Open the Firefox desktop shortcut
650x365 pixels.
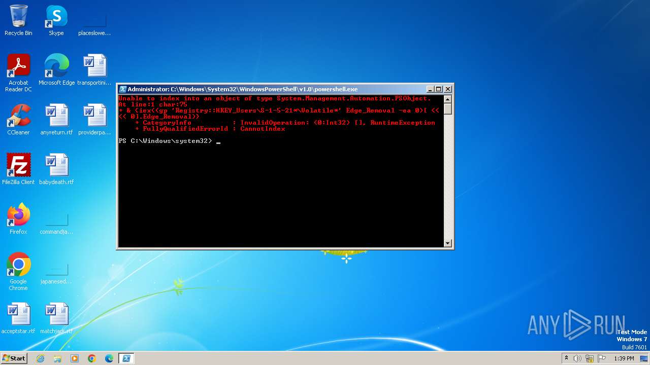(18, 219)
